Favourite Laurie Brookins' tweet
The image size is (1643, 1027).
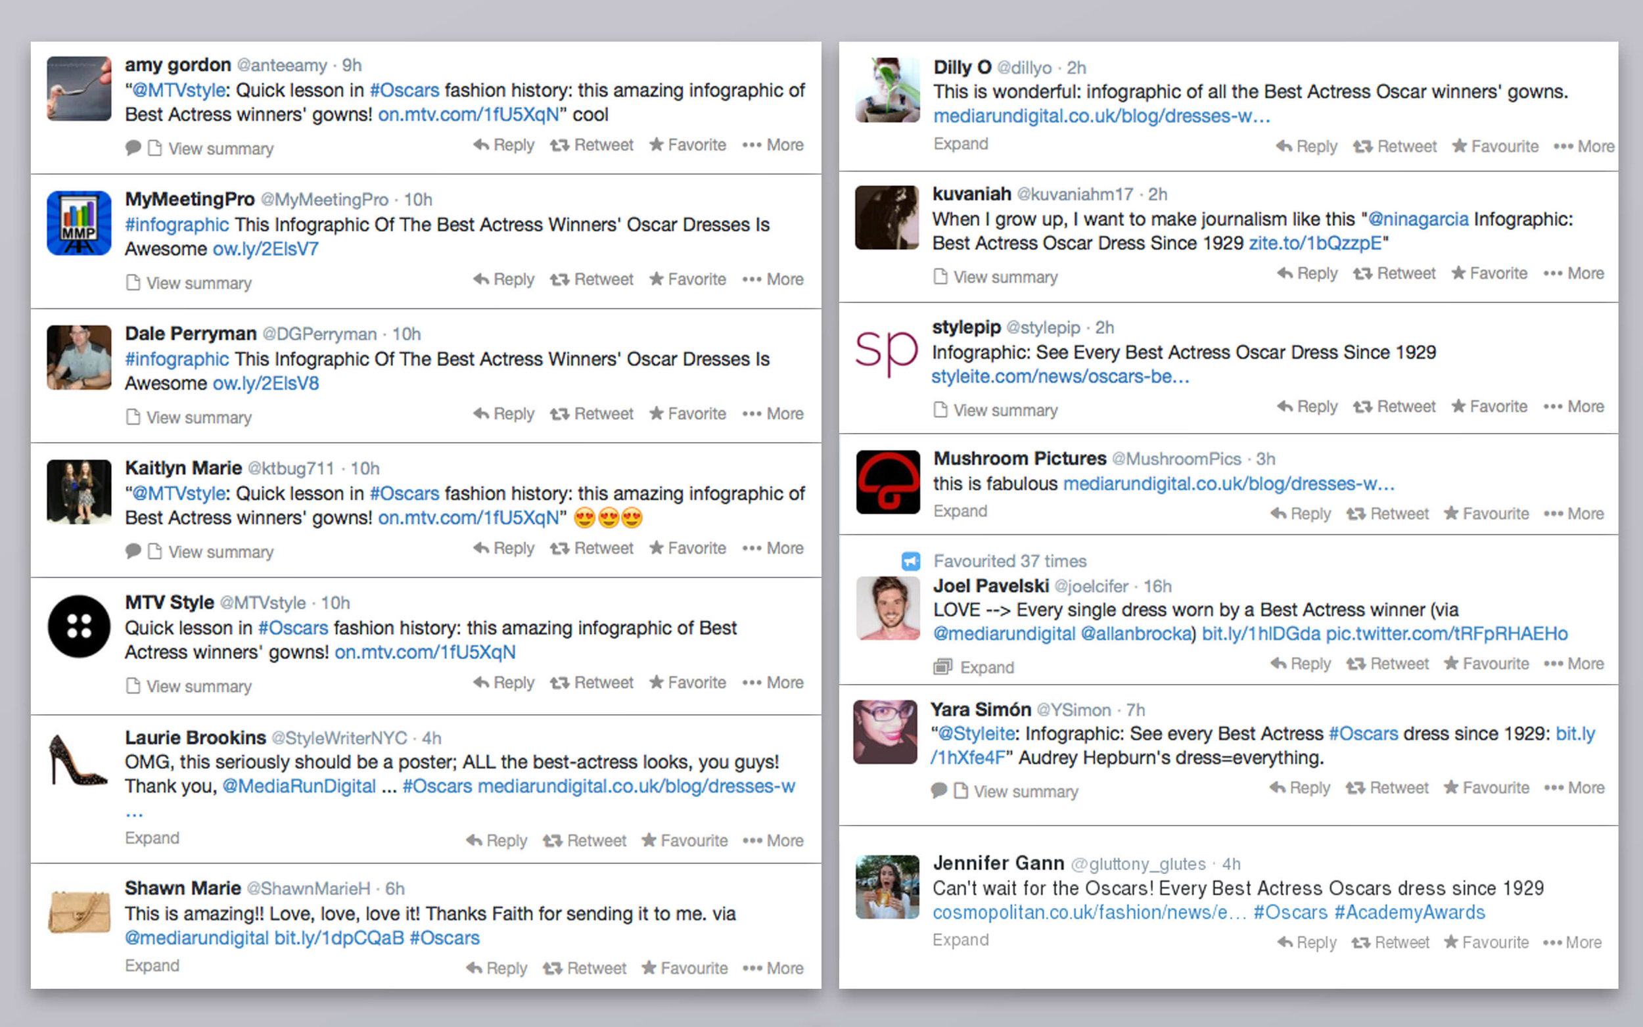pyautogui.click(x=684, y=840)
